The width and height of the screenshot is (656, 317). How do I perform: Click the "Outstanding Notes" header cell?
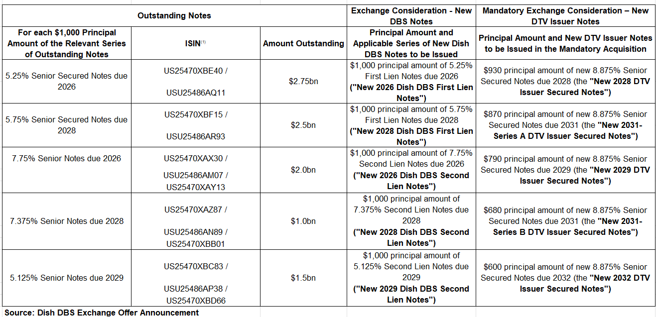click(x=174, y=15)
